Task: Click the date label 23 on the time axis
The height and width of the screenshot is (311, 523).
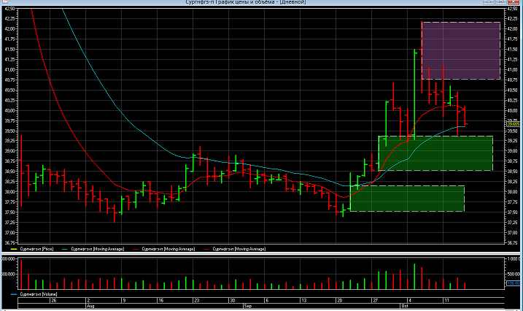Action: 197,300
